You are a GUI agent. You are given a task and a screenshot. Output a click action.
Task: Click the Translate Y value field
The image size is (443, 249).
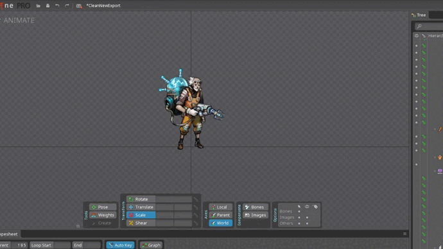tap(183, 207)
